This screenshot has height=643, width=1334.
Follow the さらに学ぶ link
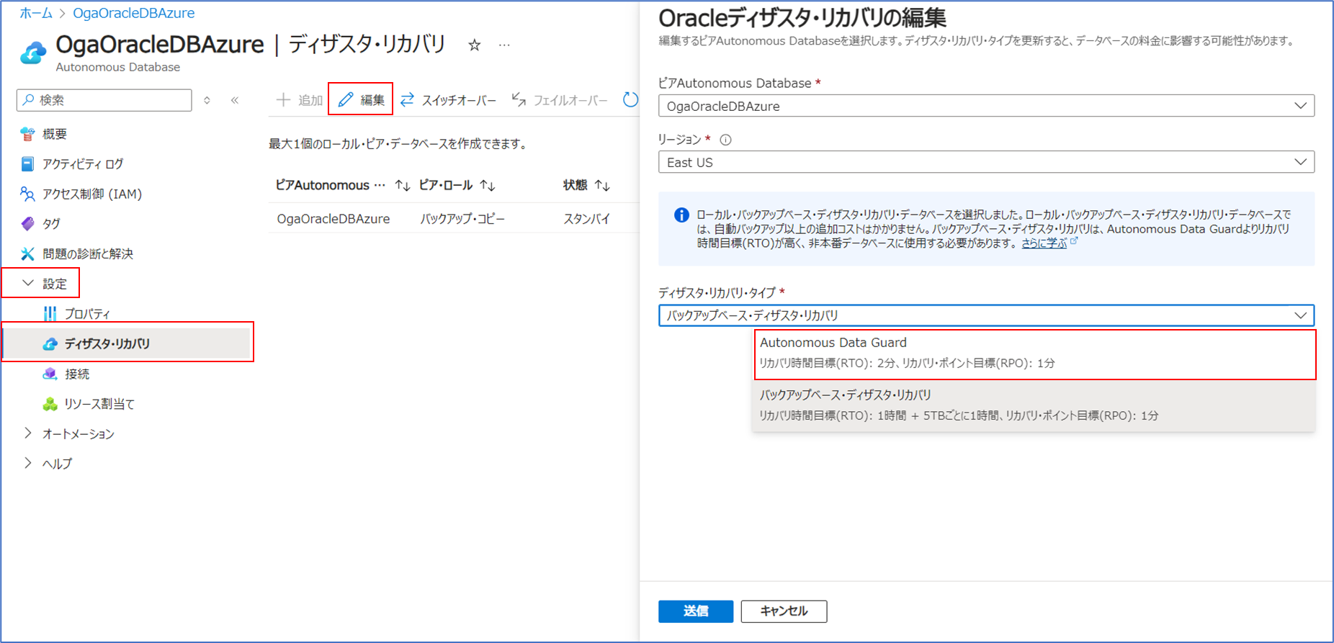tap(1044, 243)
